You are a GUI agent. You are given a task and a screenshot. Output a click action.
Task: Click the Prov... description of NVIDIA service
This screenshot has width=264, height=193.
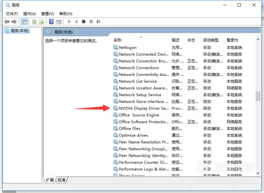click(x=177, y=108)
